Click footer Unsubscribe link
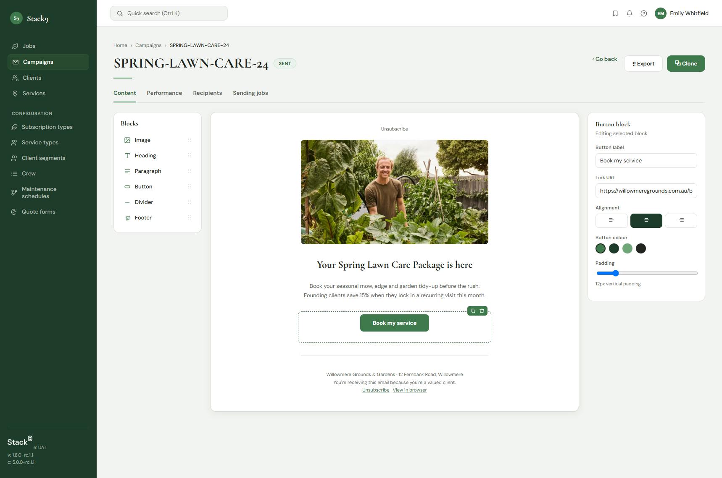This screenshot has height=478, width=722. point(376,390)
